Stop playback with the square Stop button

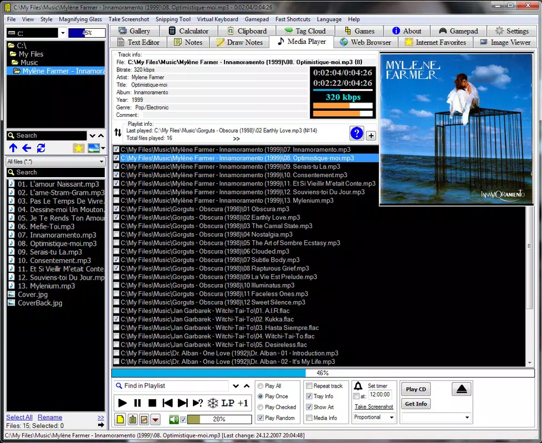[x=152, y=403]
